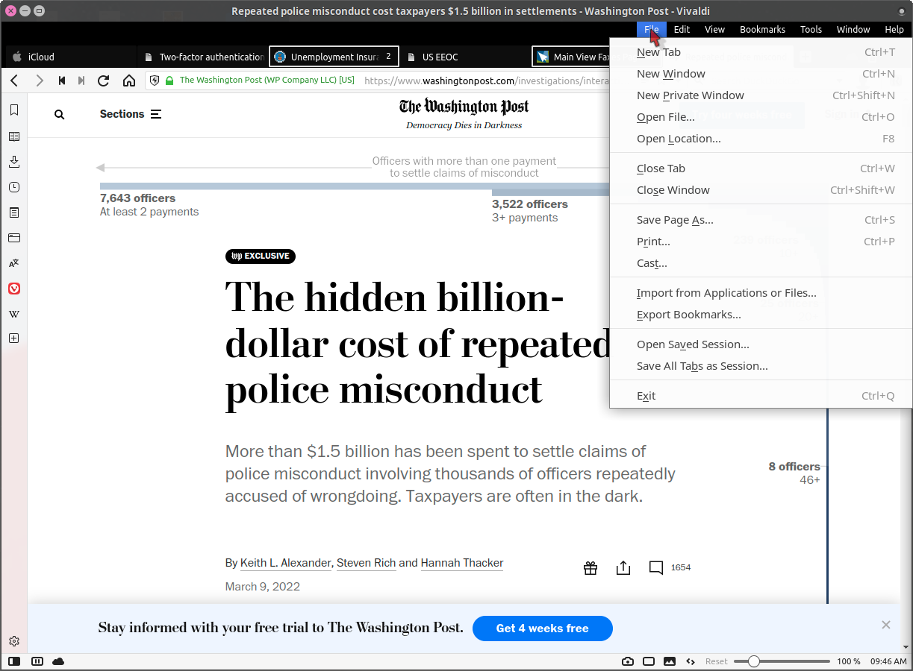Open the Bookmarks menu
The width and height of the screenshot is (913, 671).
click(762, 30)
